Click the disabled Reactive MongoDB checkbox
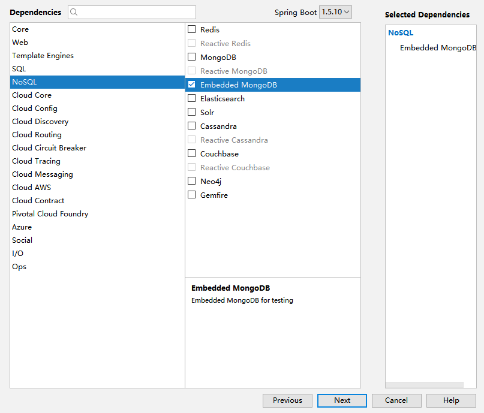Screen dimensions: 484x413 [192, 71]
